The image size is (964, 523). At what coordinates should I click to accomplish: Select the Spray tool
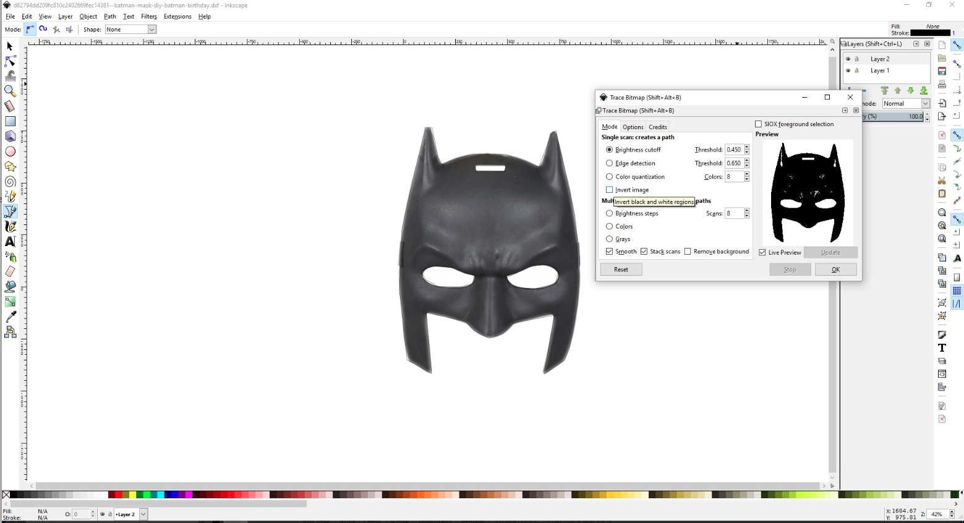[10, 257]
